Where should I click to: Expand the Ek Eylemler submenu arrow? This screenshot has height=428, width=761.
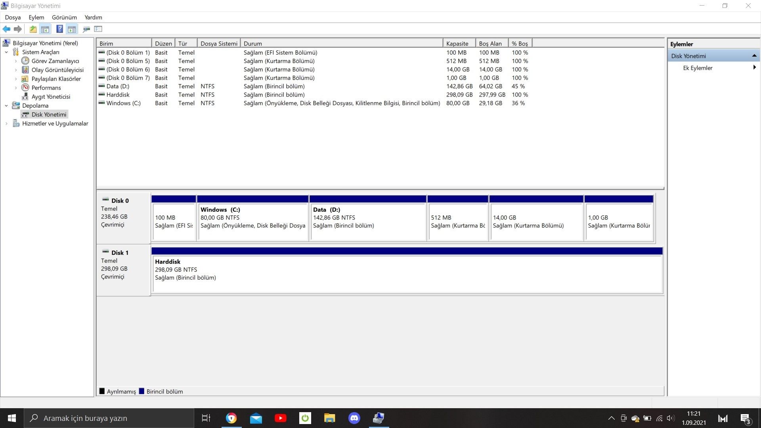click(x=754, y=68)
